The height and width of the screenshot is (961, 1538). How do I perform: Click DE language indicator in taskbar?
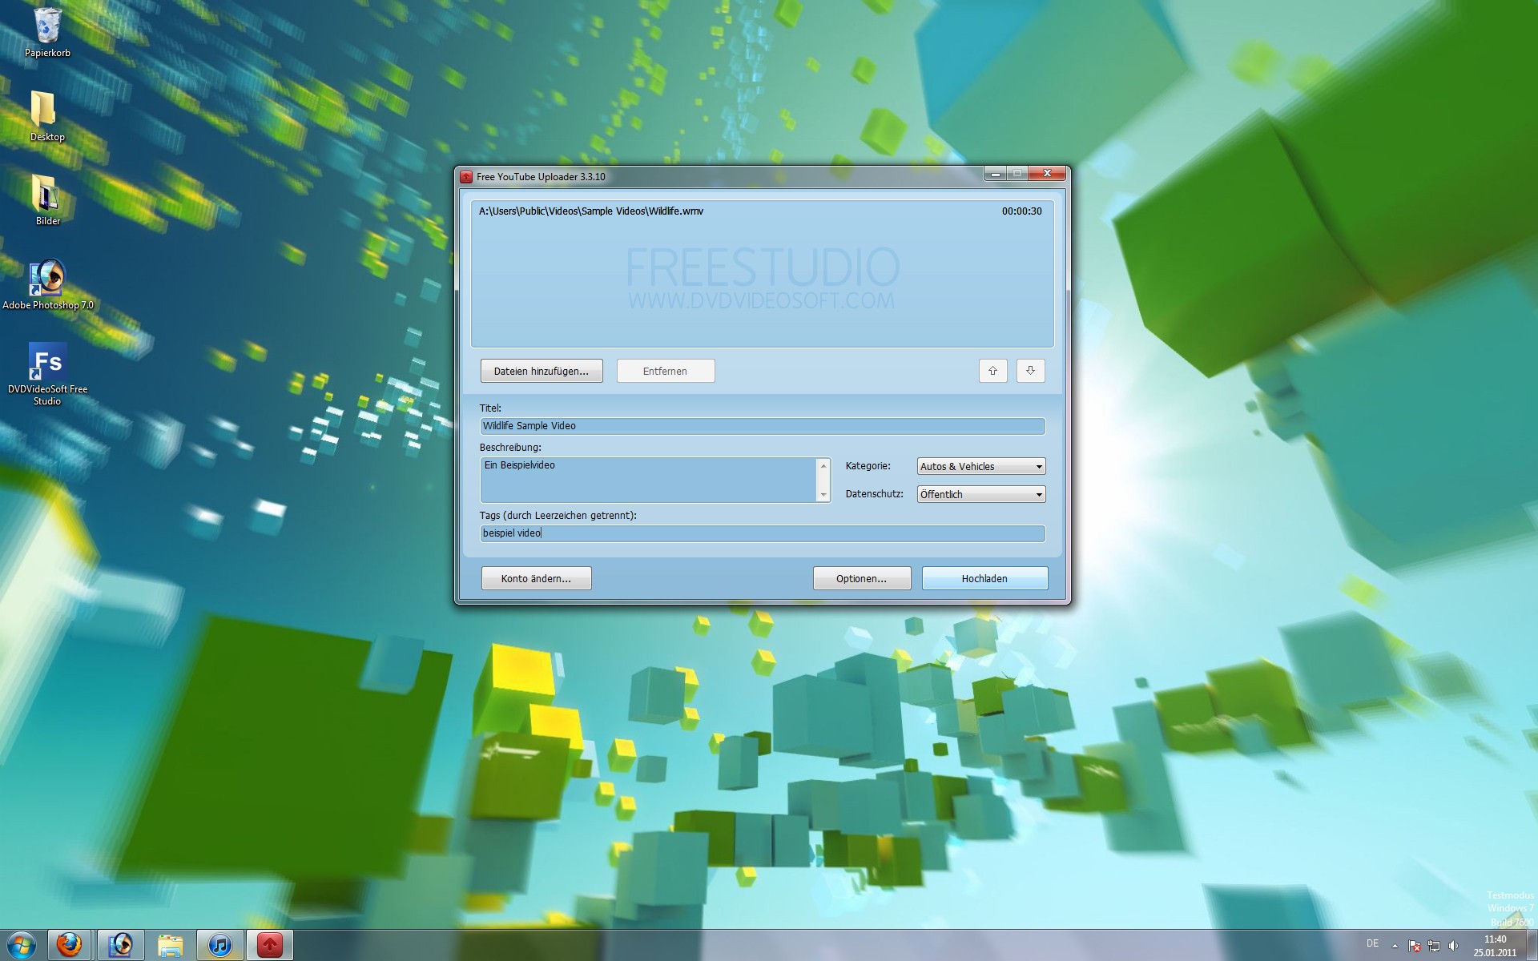click(1372, 943)
